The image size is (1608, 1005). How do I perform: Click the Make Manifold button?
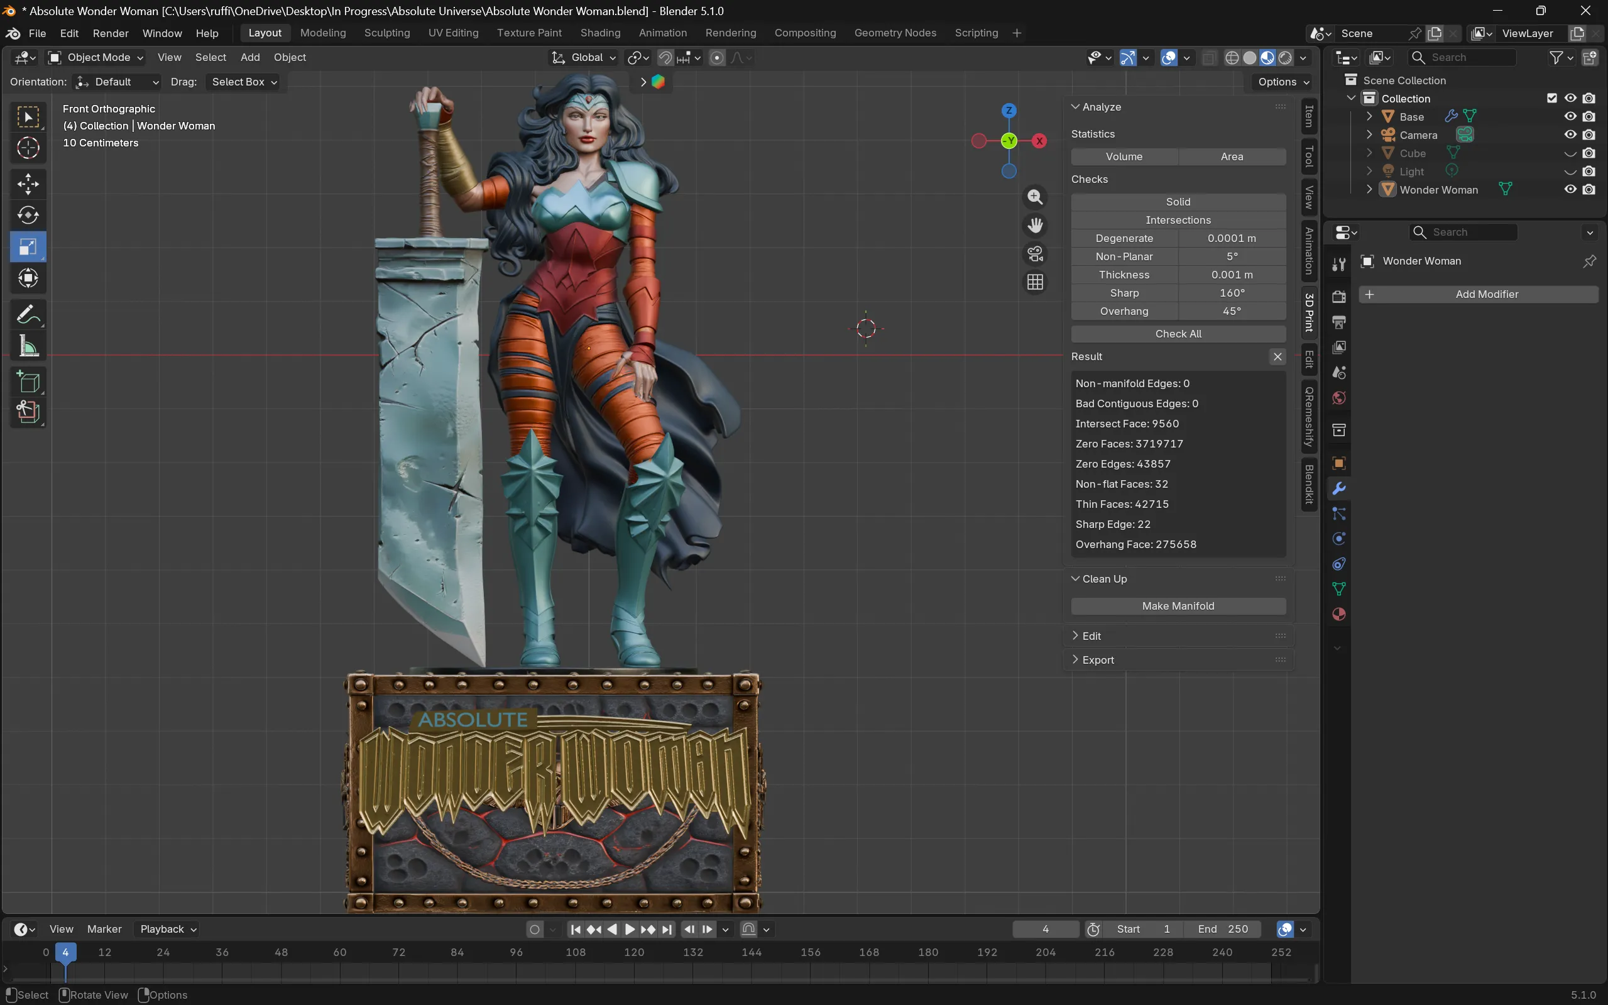tap(1178, 606)
